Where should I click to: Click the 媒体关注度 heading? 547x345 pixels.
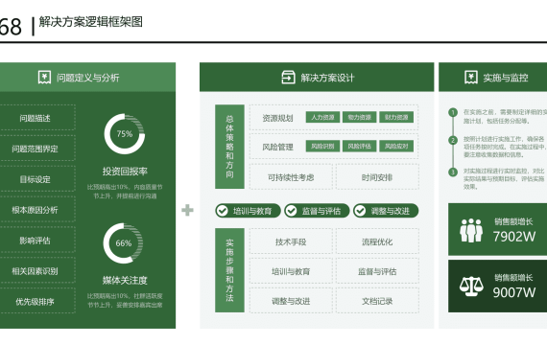click(125, 280)
